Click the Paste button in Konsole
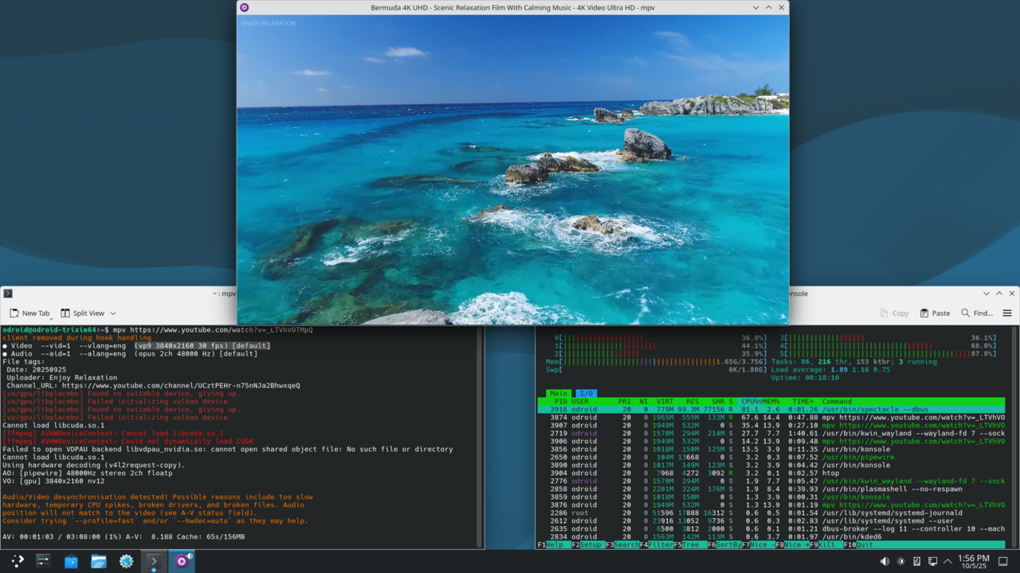1020x573 pixels. coord(935,314)
